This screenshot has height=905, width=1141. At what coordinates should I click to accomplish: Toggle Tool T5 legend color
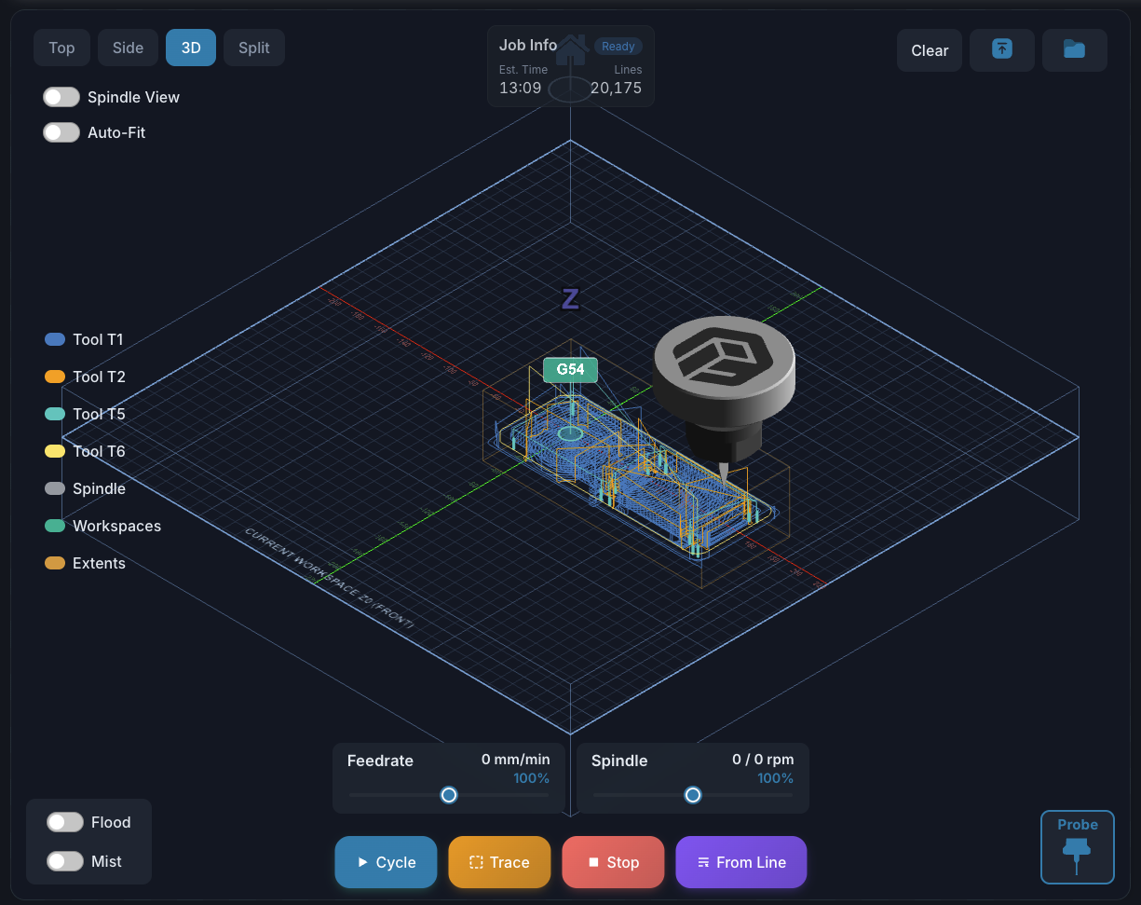55,414
